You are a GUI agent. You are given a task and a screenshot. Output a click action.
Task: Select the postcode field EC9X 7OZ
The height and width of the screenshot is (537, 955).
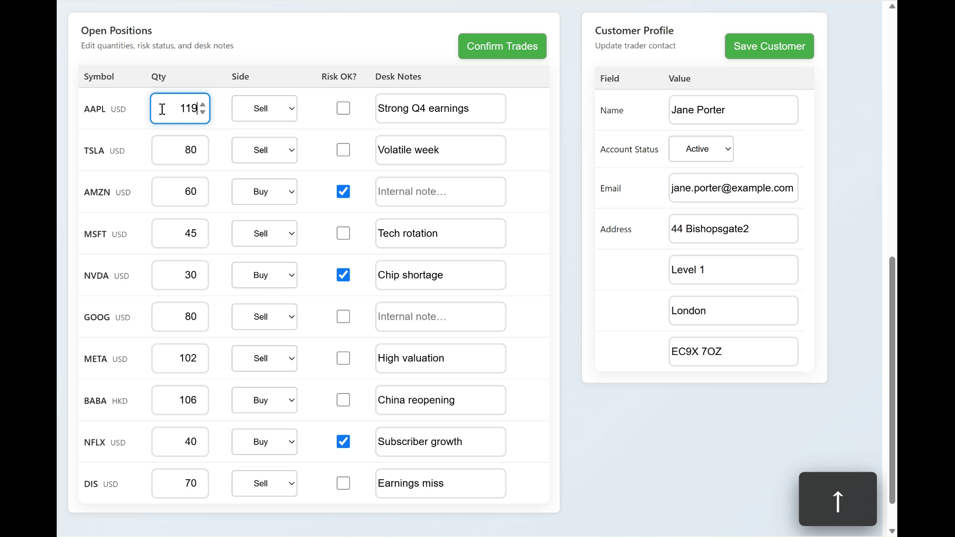coord(733,352)
